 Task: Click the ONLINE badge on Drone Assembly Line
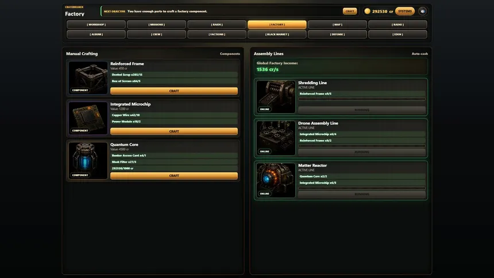coord(265,151)
